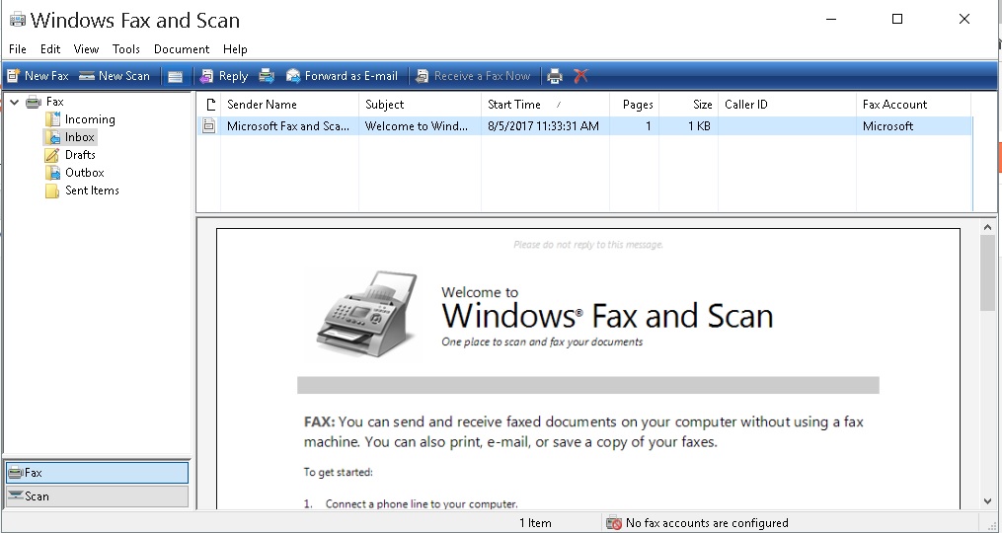1002x533 pixels.
Task: Click the Drafts pencil folder icon
Action: point(52,155)
